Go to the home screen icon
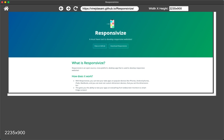This screenshot has height=140, width=224. 6,9
